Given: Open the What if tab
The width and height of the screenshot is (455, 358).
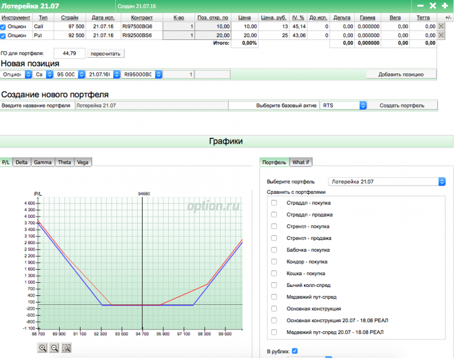Looking at the screenshot, I should (x=301, y=162).
